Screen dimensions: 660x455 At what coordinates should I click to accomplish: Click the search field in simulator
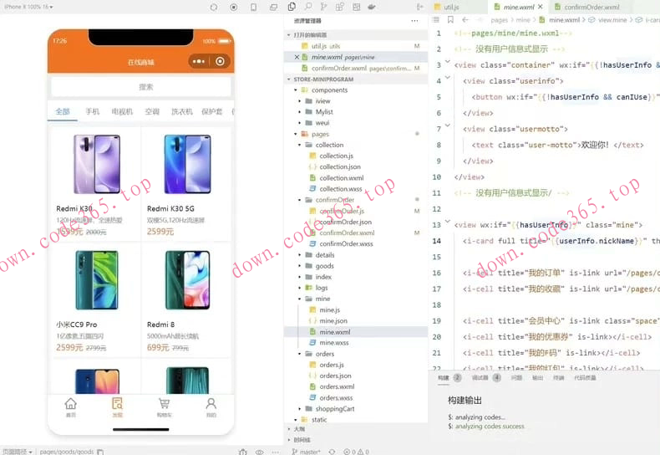tap(141, 87)
